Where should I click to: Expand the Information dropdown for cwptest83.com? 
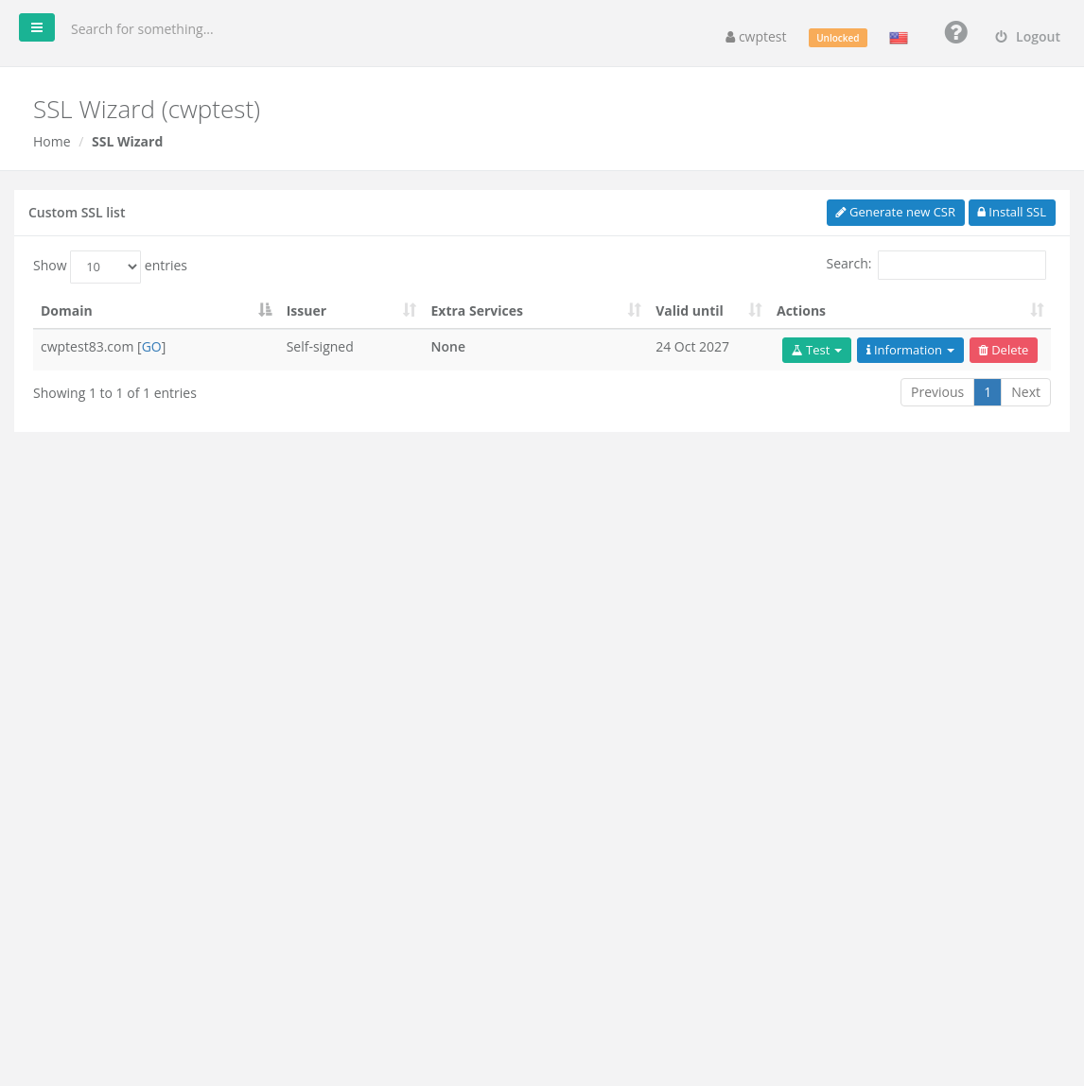coord(910,351)
